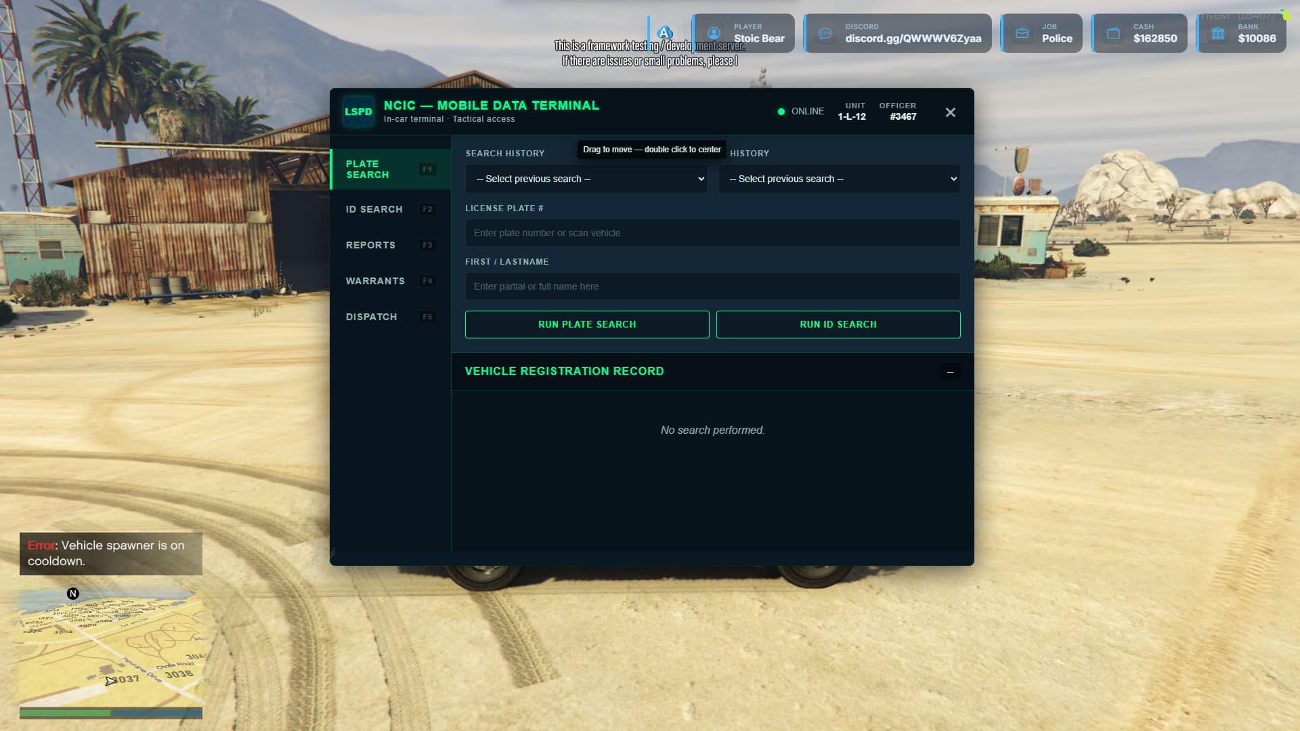The height and width of the screenshot is (731, 1300).
Task: Focus the License Plate # input field
Action: pos(712,233)
